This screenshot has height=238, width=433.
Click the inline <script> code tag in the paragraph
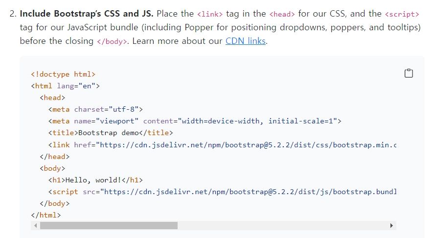(402, 14)
